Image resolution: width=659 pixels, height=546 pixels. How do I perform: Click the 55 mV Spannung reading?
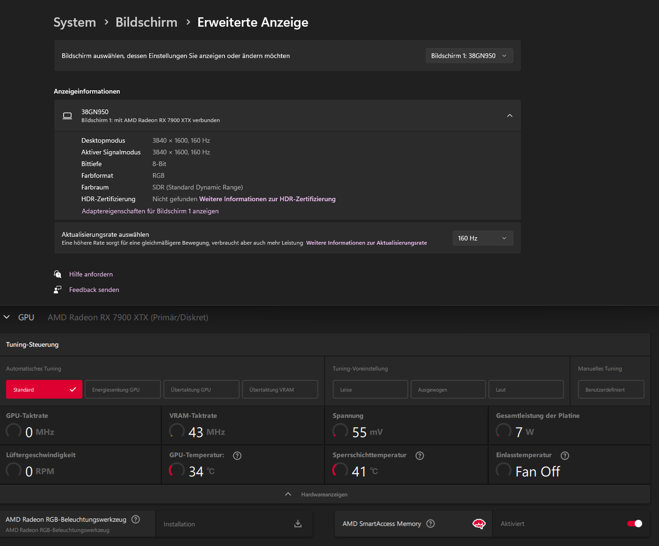click(367, 432)
